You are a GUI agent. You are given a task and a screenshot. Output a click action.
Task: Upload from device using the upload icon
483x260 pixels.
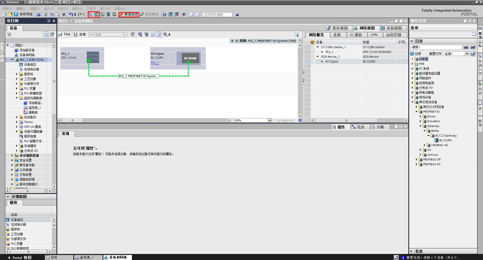tap(102, 14)
